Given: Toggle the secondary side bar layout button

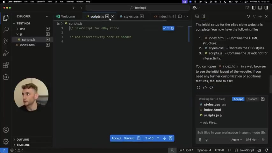Looking at the screenshot, I should coord(266,8).
